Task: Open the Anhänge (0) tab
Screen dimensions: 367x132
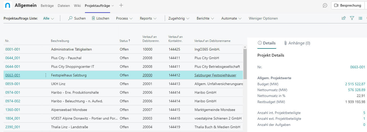Action: 297,43
